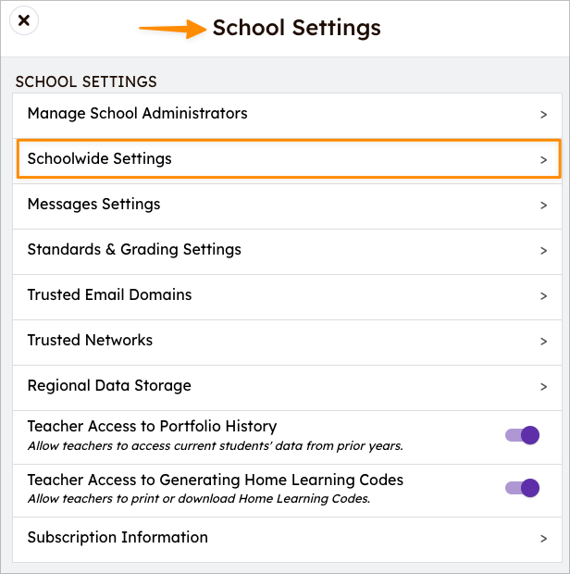
Task: Expand Trusted Networks using its chevron
Action: click(544, 342)
